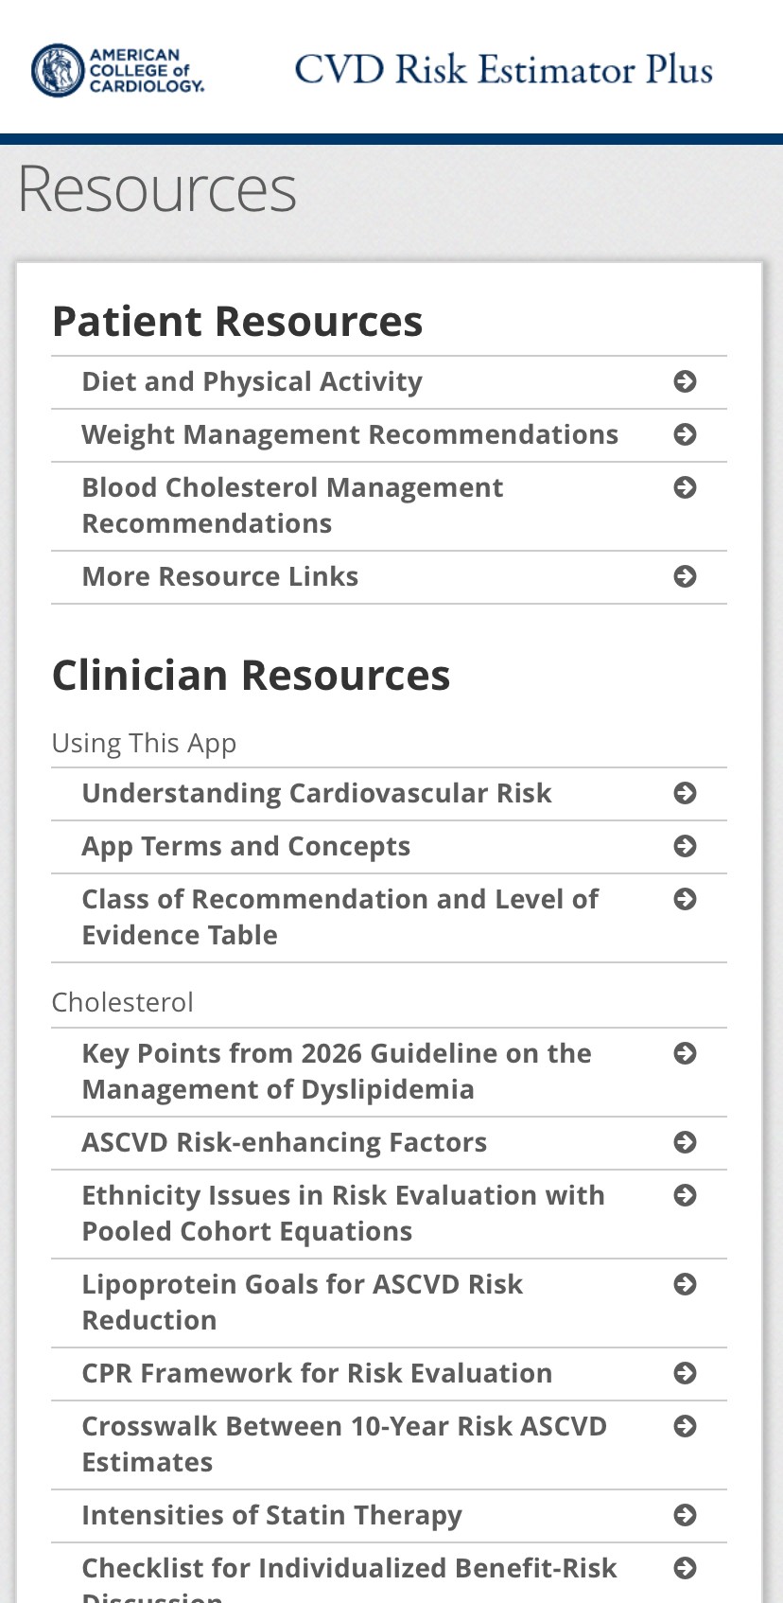Click the arrow icon next to Understanding Cardiovascular Risk
This screenshot has height=1603, width=783.
[685, 794]
